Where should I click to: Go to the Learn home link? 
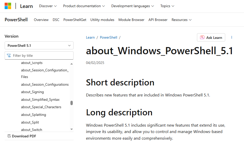tap(26, 6)
